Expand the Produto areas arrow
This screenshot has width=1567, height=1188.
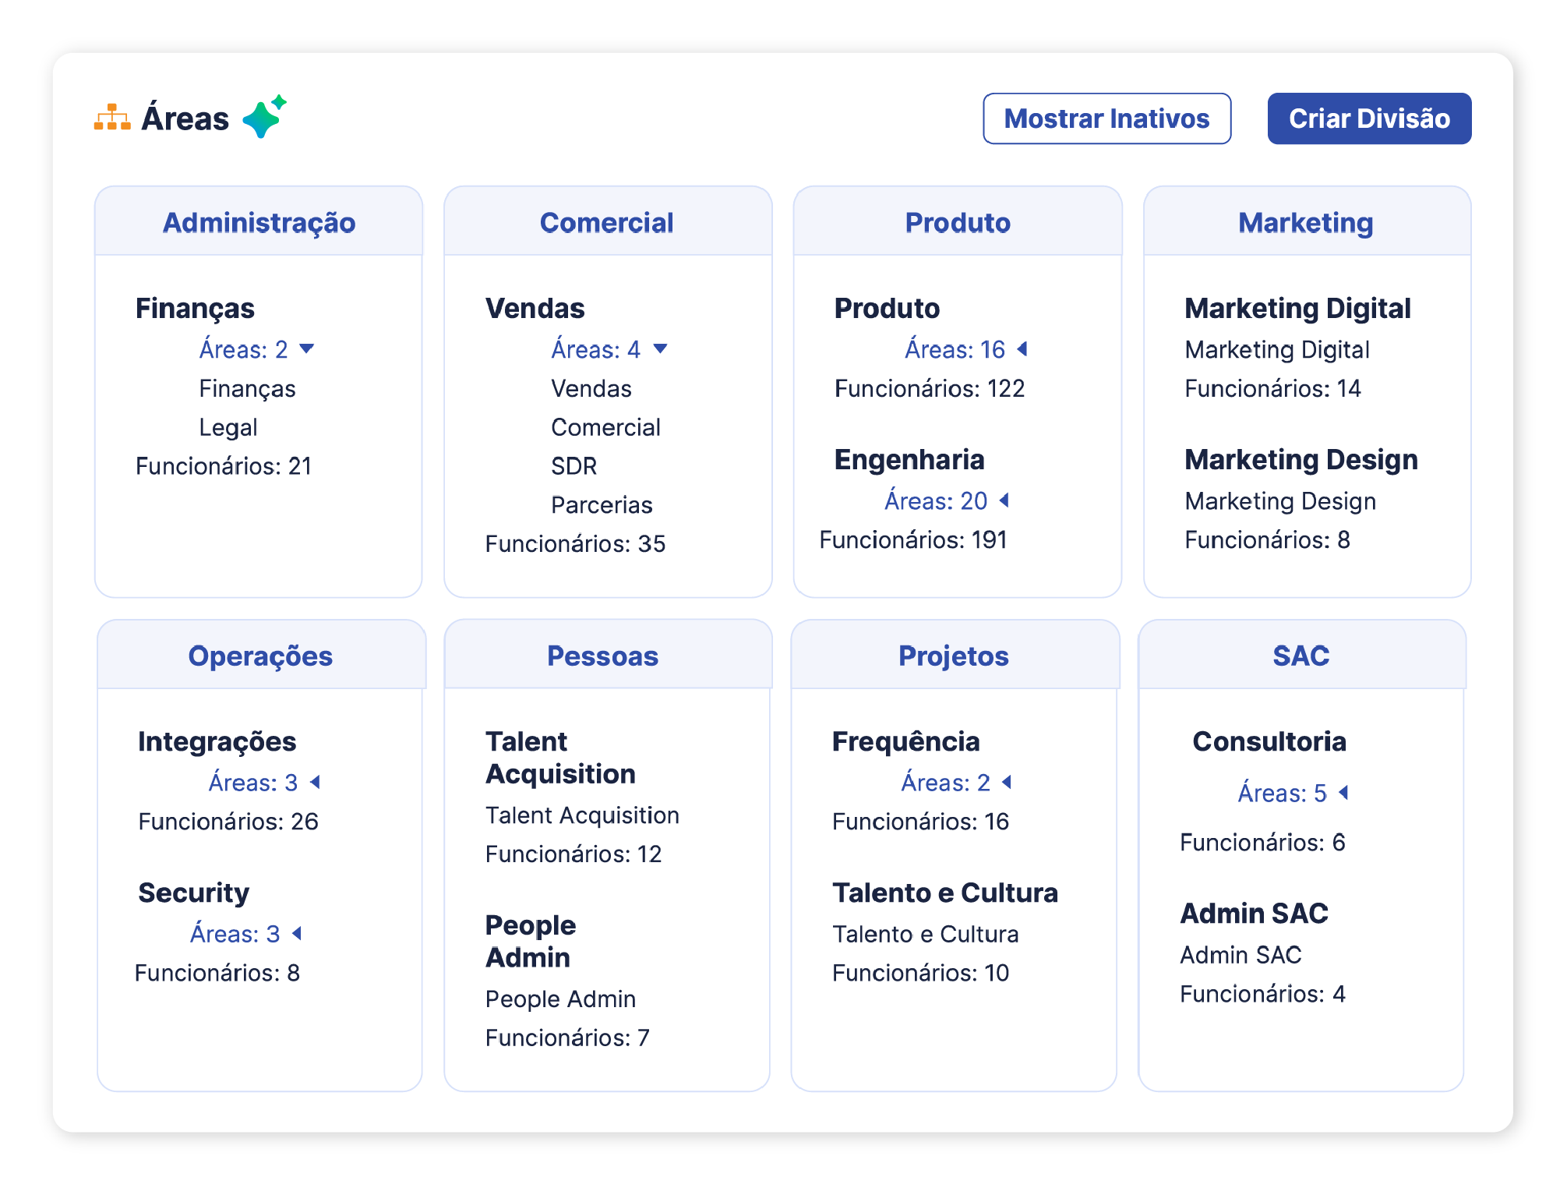click(1022, 349)
